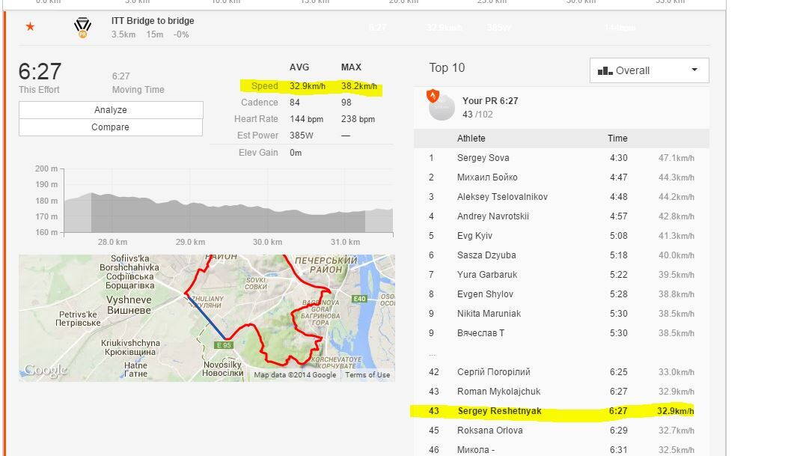Screen dimensions: 806x456
Task: Expand the hidden leaderboard rows ellipsis
Action: 432,353
